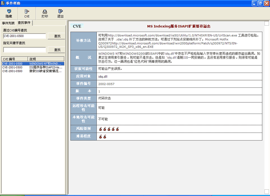
Task: Click the 隐藏 (hide) toolbar icon
Action: click(x=9, y=14)
